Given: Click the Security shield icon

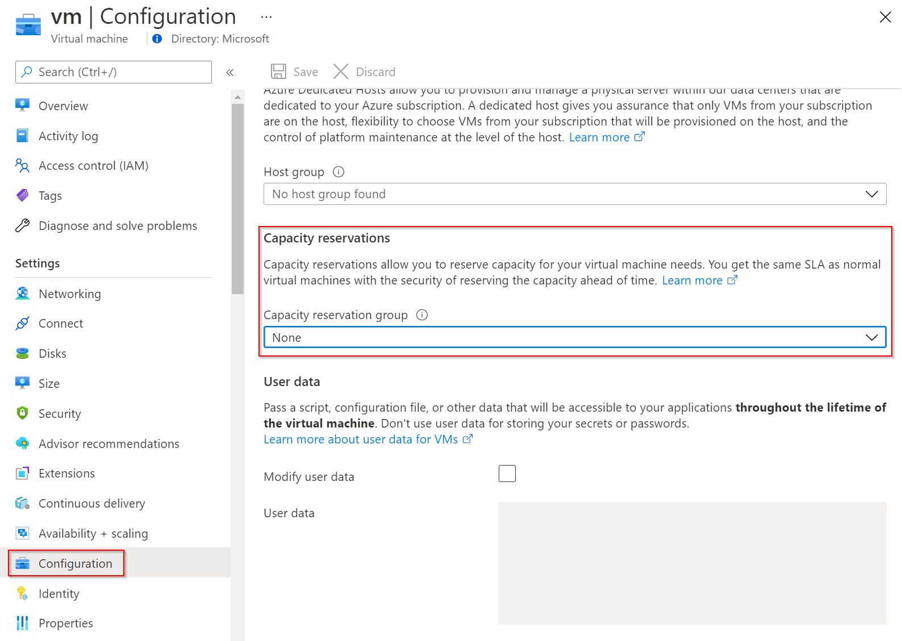Looking at the screenshot, I should pos(23,413).
